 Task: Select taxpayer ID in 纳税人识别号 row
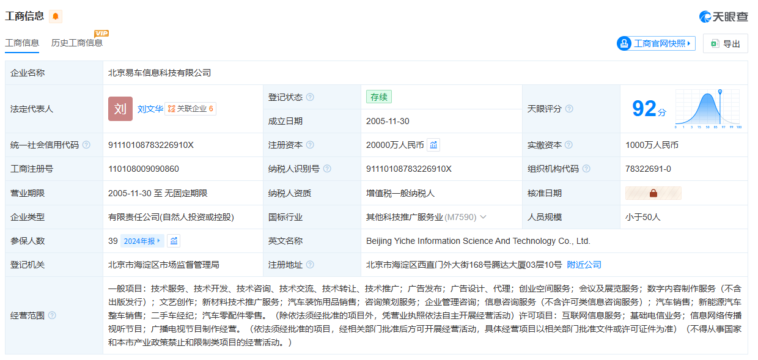point(409,169)
